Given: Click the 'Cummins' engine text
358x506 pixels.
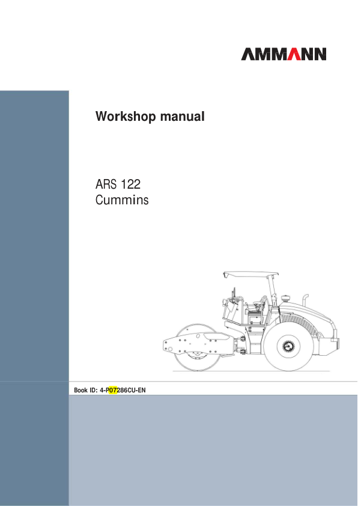Looking at the screenshot, I should (x=122, y=200).
